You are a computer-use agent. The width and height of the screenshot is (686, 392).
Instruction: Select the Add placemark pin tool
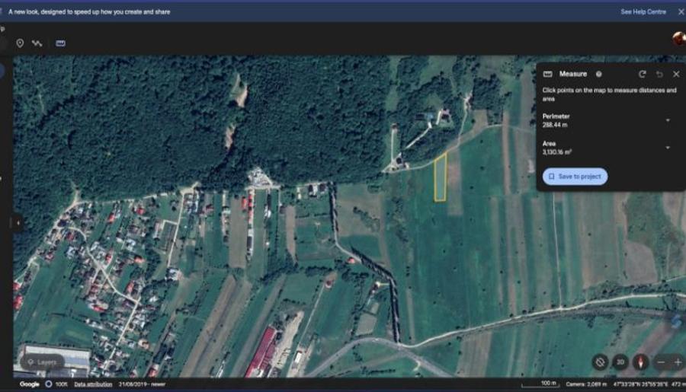pos(20,43)
